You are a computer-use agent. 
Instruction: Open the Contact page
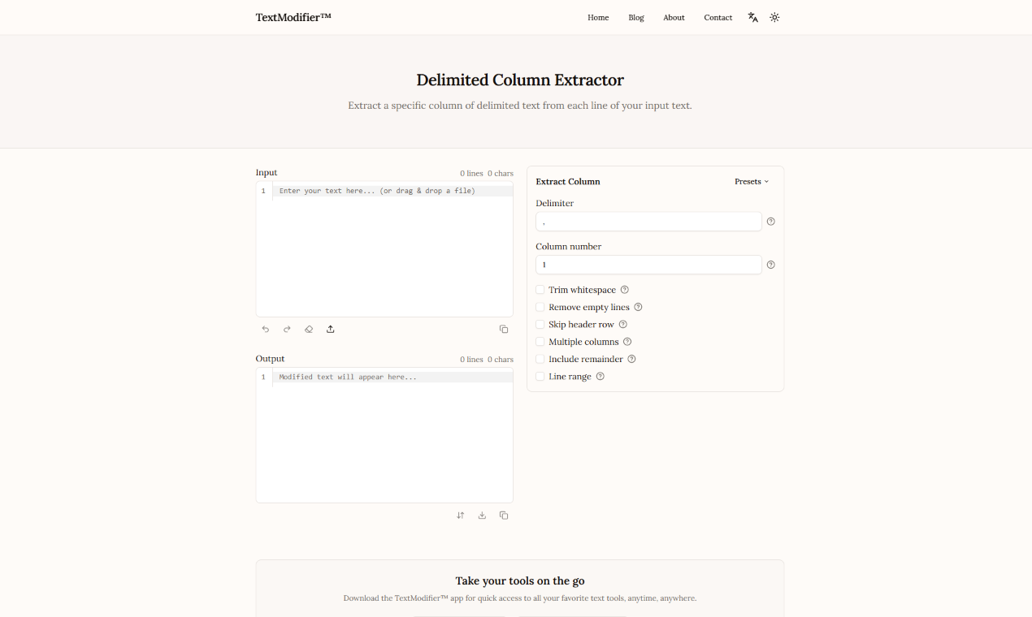point(718,17)
